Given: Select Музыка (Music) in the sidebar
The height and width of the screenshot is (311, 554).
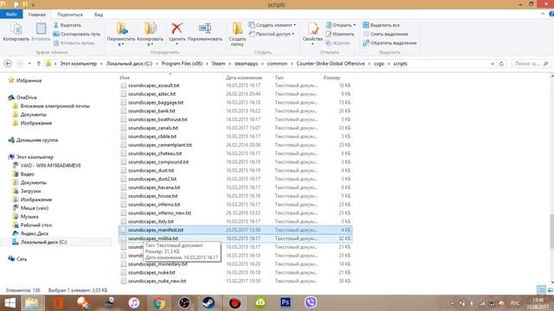Looking at the screenshot, I should point(29,217).
